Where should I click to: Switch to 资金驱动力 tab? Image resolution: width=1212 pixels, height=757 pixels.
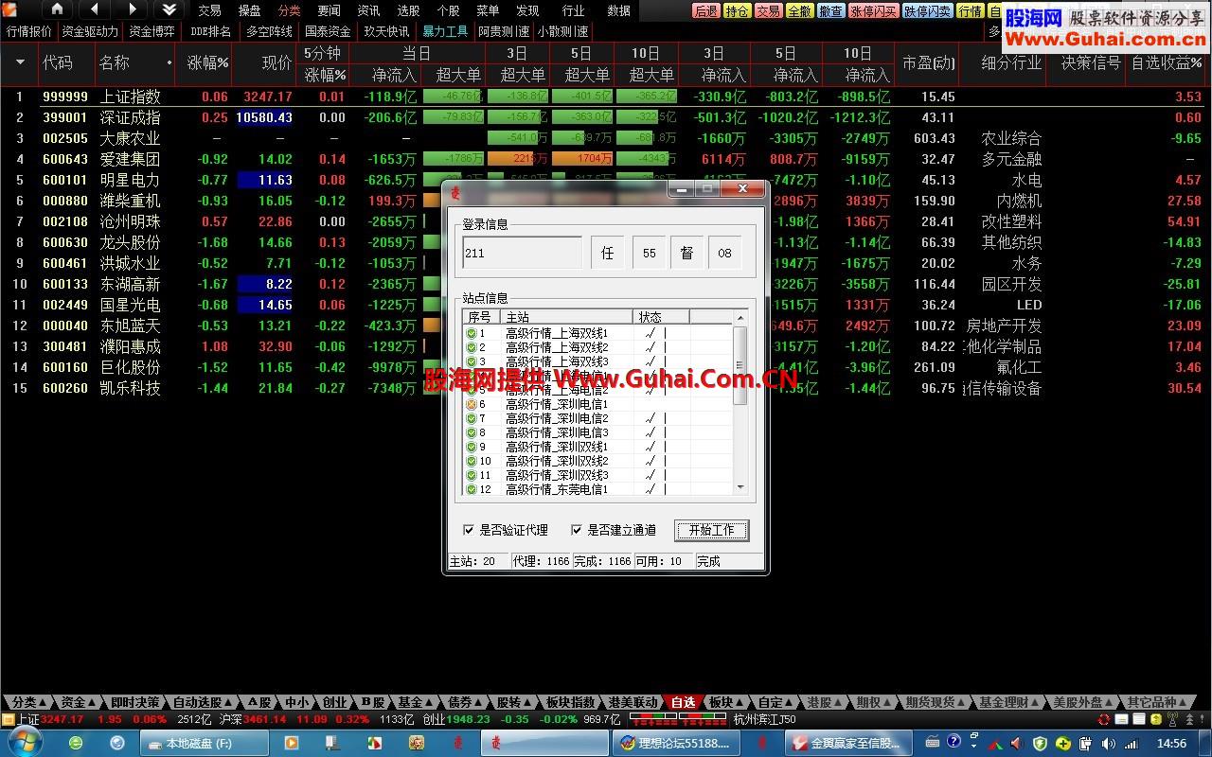90,31
